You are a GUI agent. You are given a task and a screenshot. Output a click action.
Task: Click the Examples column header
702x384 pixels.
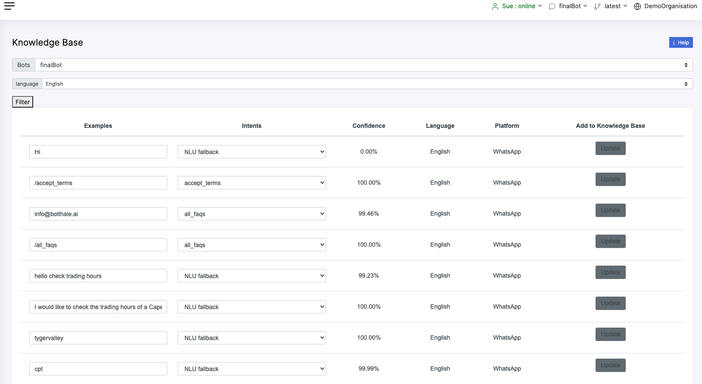98,126
